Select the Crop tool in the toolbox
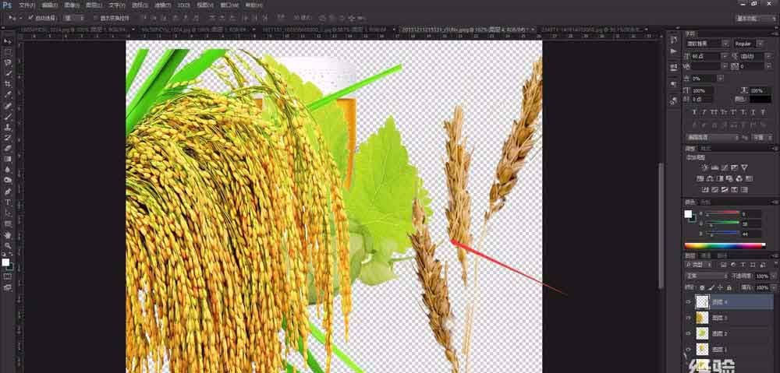780x373 pixels. [8, 84]
